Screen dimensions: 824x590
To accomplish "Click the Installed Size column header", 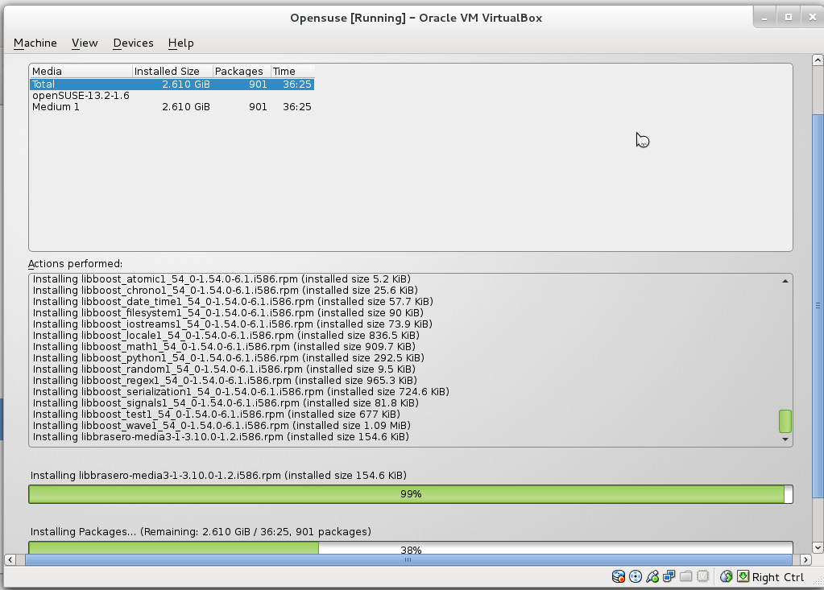I will (171, 71).
